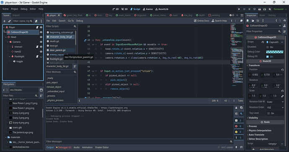The image size is (289, 152).
Task: Open the Rotation Order dropdown
Action: 275,108
